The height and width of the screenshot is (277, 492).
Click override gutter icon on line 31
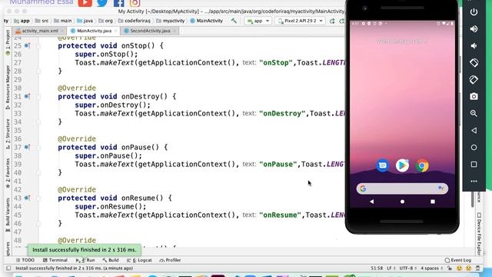coord(28,96)
